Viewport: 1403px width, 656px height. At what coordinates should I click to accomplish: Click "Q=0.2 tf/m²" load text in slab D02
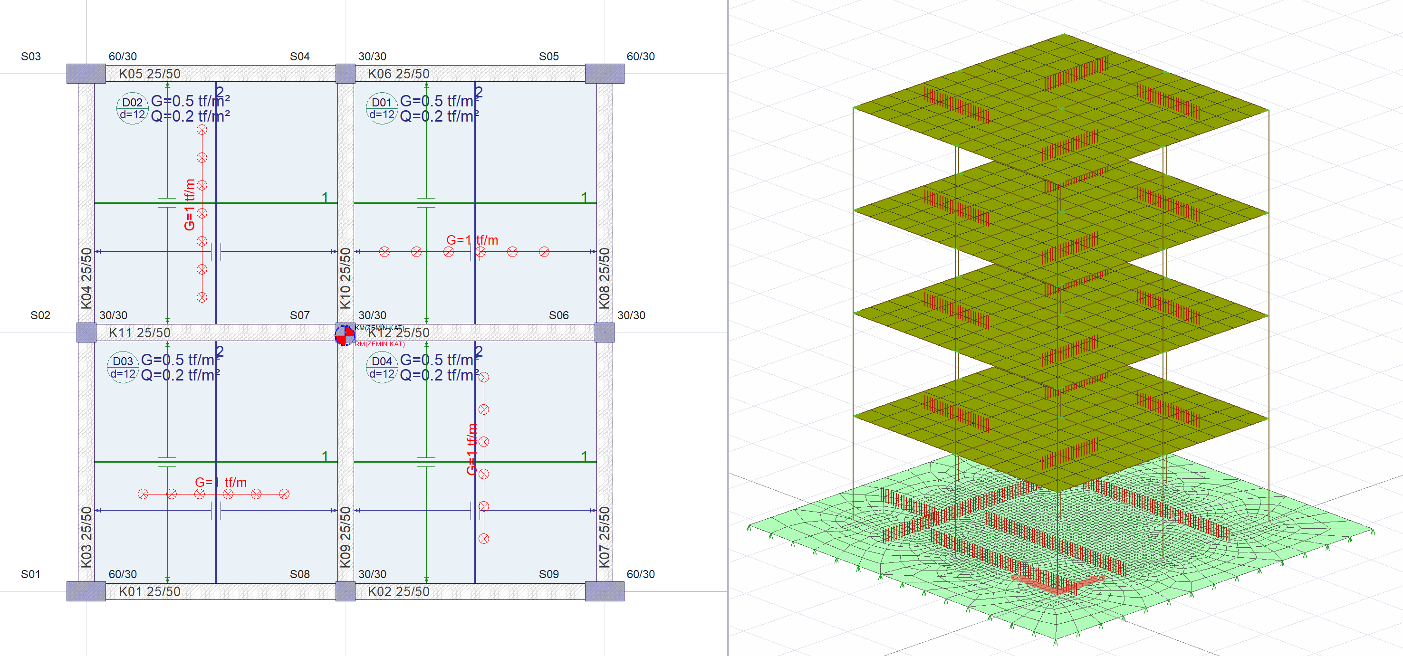point(190,116)
